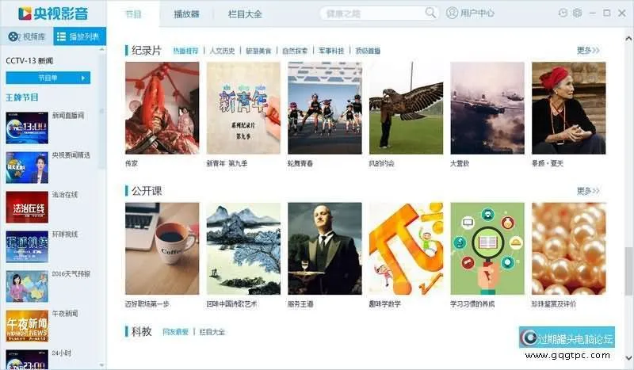Open the 服务王道 course thumbnail

[x=325, y=248]
